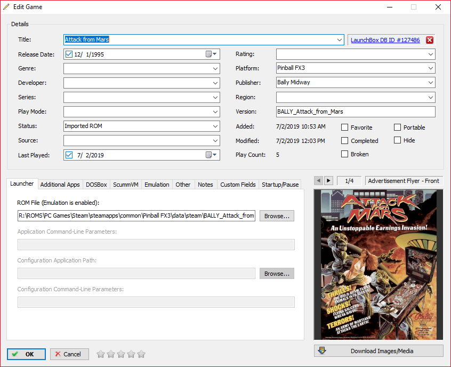Open the Play Mode dropdown

215,111
